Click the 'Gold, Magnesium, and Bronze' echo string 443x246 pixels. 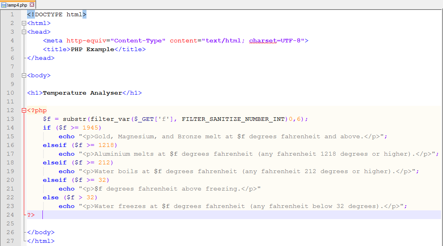click(231, 137)
